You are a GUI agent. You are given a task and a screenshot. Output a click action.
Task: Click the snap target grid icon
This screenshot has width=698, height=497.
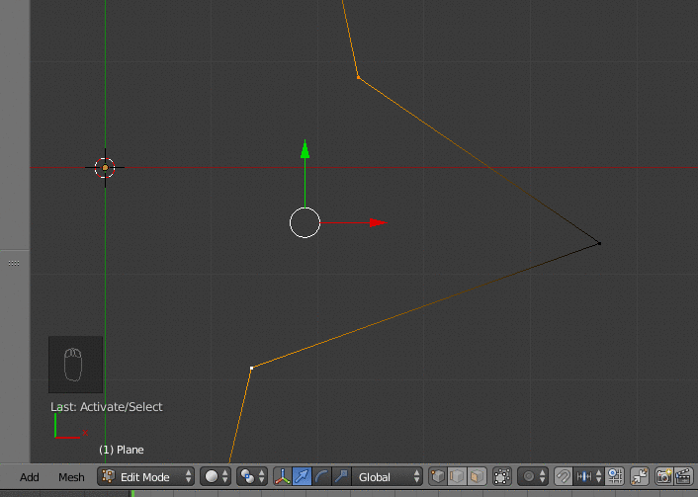[x=615, y=477]
